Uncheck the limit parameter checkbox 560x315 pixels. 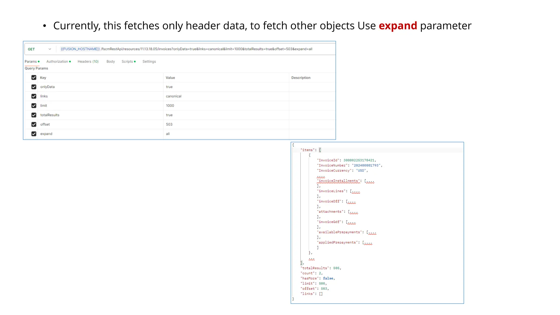coord(34,106)
